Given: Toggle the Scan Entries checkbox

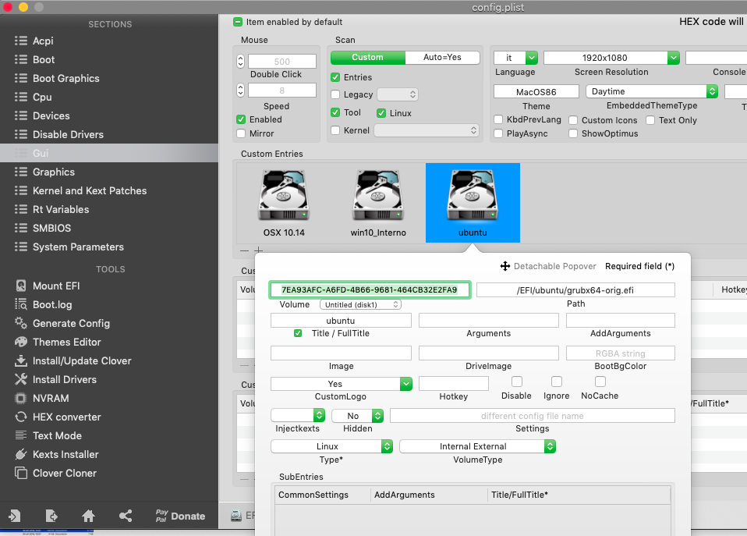Looking at the screenshot, I should click(x=335, y=77).
